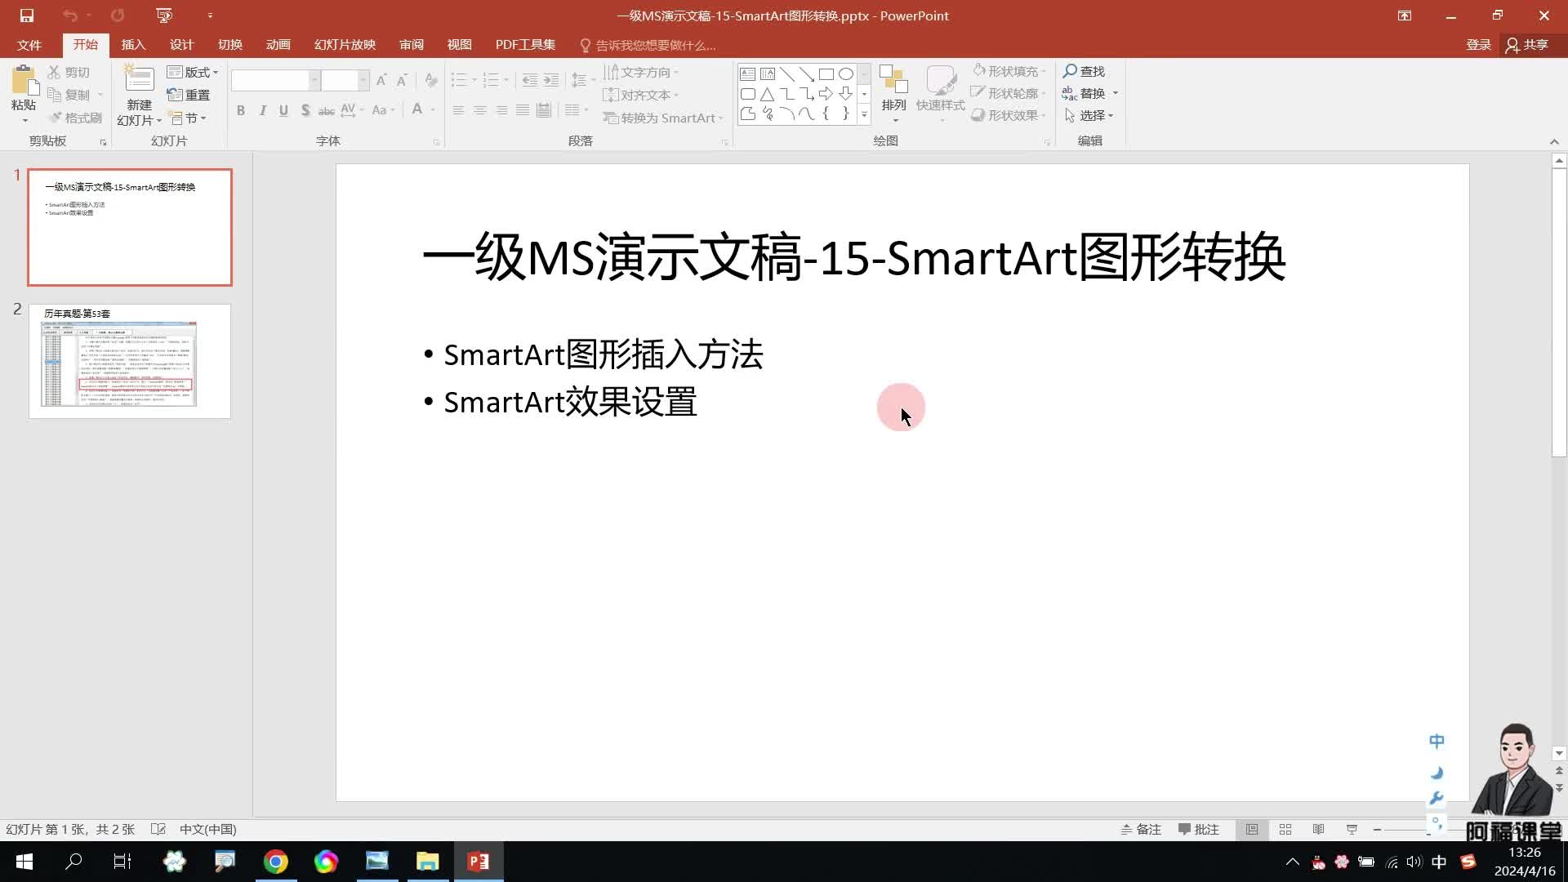This screenshot has height=882, width=1568.
Task: Click the Save icon in quick access toolbar
Action: click(27, 16)
